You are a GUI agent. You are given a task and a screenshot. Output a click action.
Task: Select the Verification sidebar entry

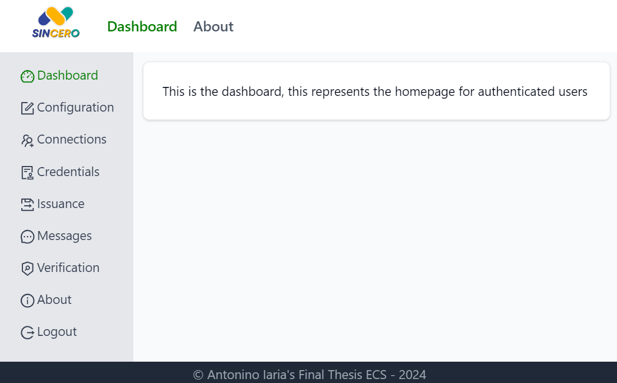coord(68,267)
